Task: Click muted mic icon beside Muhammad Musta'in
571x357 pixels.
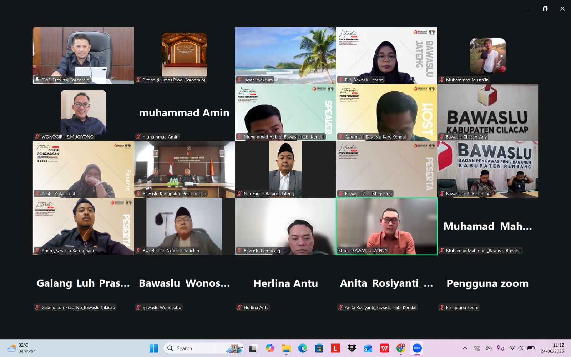Action: (x=442, y=80)
